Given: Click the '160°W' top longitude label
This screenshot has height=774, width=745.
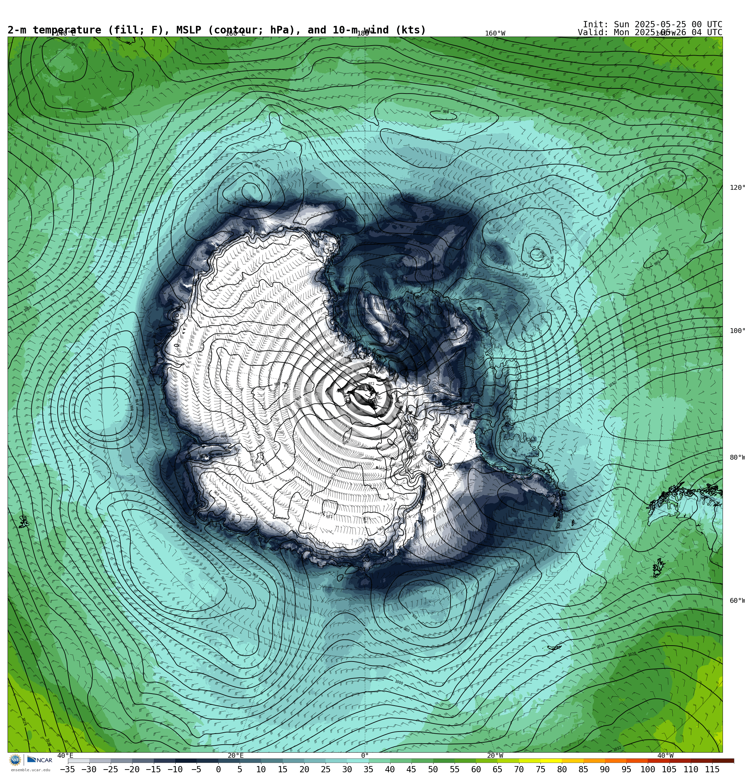Looking at the screenshot, I should 495,33.
